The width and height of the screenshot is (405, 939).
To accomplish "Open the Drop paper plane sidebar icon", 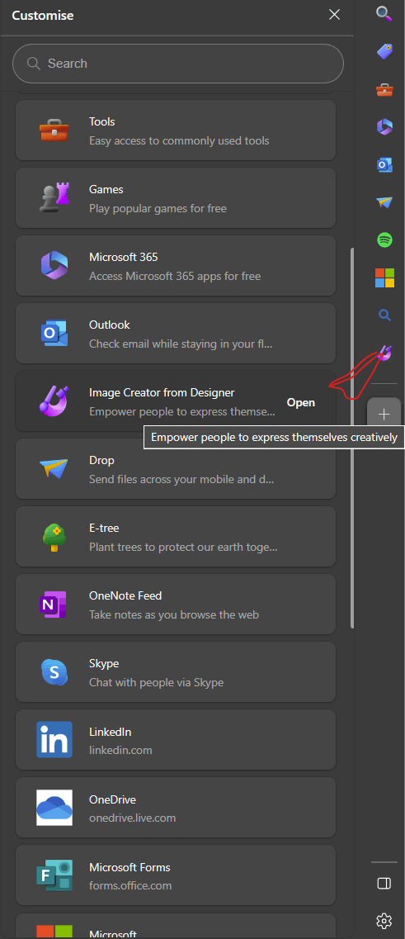I will point(384,202).
